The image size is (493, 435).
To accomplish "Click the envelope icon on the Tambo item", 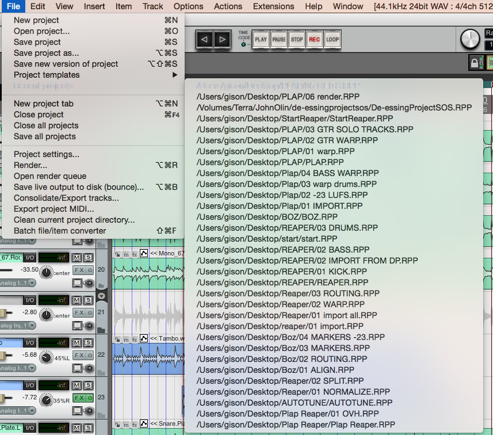I will pyautogui.click(x=144, y=338).
